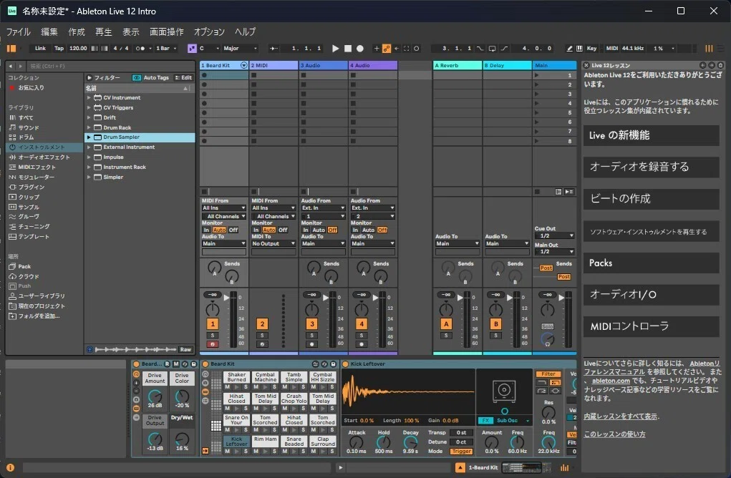
Task: Open the 1 Bar quantization dropdown
Action: click(x=166, y=49)
